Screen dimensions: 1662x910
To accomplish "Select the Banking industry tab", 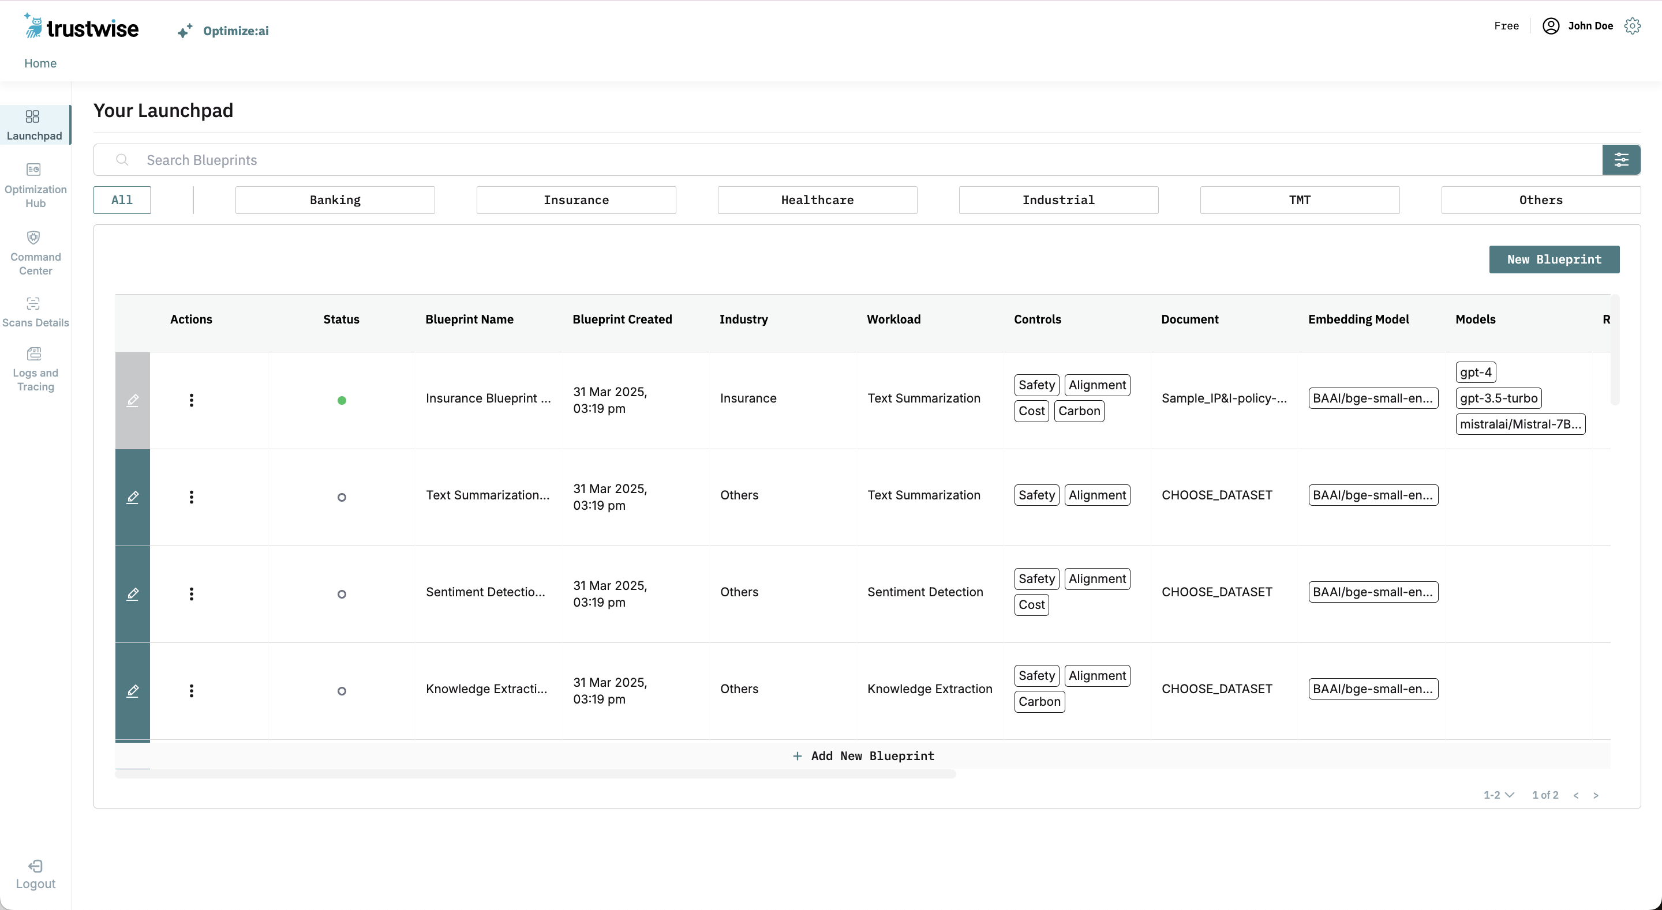I will [335, 200].
